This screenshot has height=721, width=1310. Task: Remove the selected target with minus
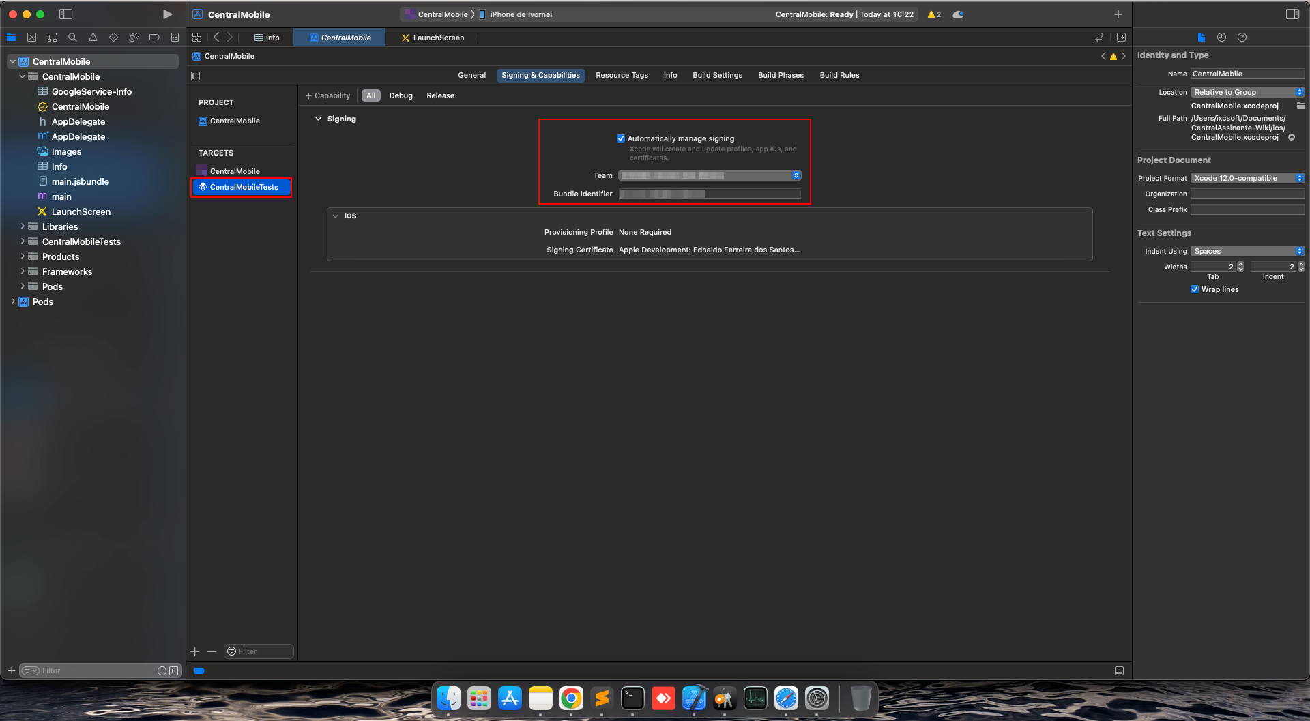coord(212,651)
